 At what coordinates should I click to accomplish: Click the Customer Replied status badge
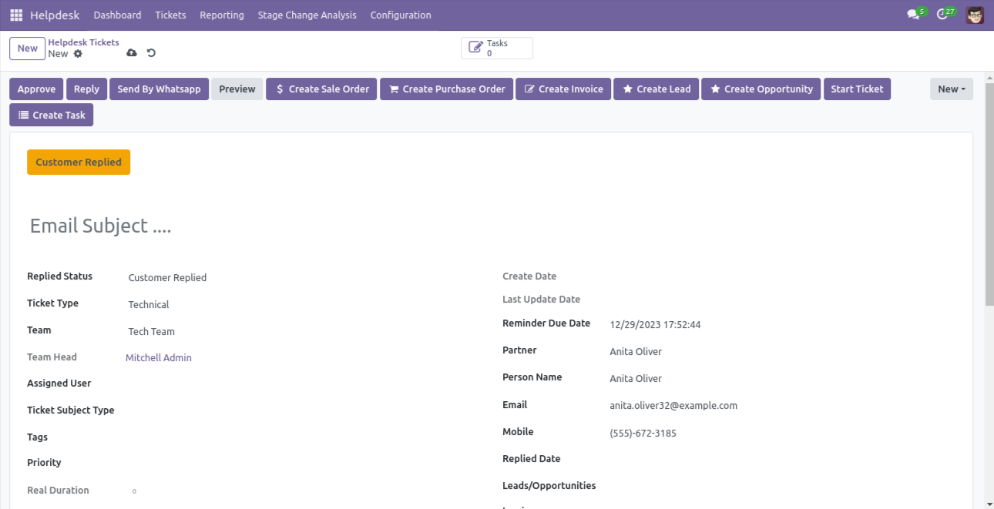point(79,162)
